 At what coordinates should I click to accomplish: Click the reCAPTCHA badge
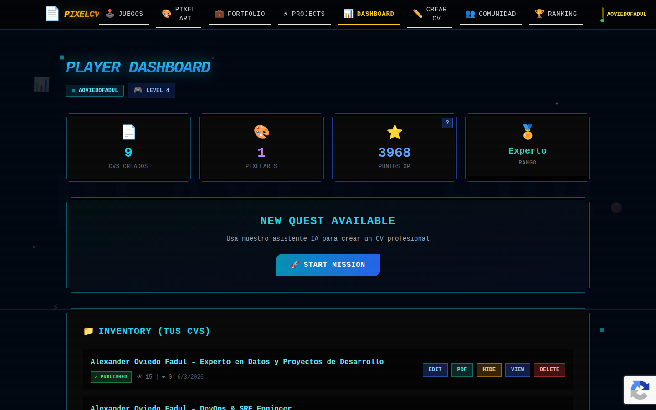[x=640, y=389]
